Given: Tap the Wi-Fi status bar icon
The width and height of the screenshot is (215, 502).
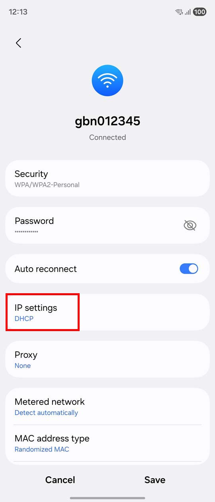Looking at the screenshot, I should pyautogui.click(x=179, y=12).
